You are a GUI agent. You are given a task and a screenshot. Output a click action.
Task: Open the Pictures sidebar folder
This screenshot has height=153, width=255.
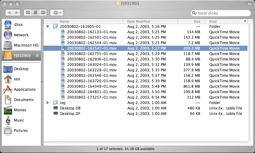21,131
